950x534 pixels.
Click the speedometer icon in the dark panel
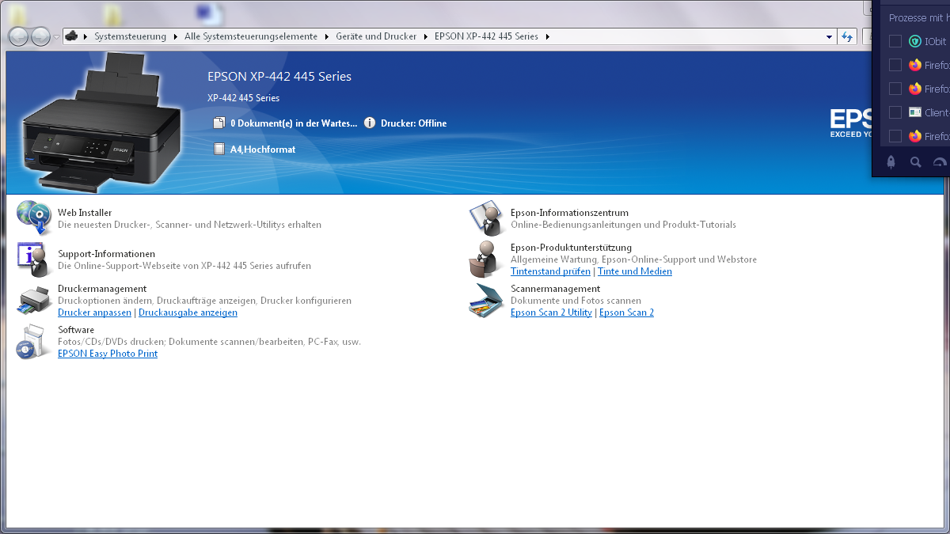click(x=940, y=162)
